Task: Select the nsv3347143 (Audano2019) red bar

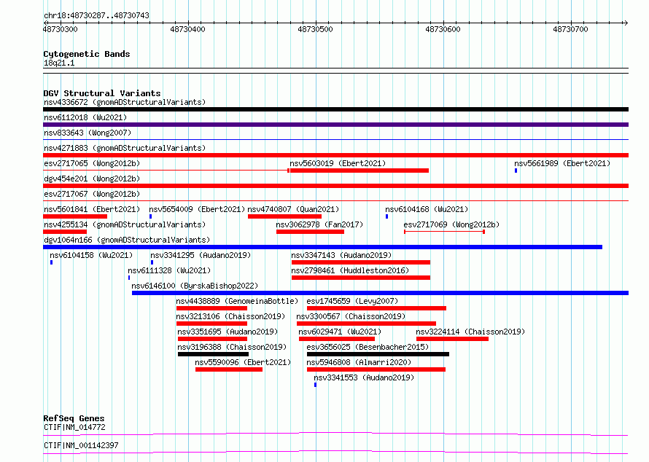Action: (360, 262)
